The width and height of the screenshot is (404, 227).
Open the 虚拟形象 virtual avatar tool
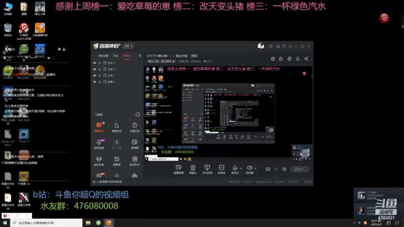point(99,161)
